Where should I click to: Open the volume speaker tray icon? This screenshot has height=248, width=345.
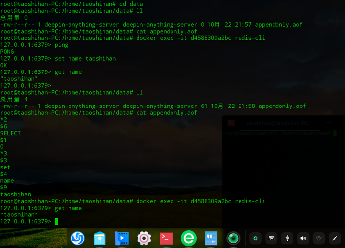[x=303, y=238]
